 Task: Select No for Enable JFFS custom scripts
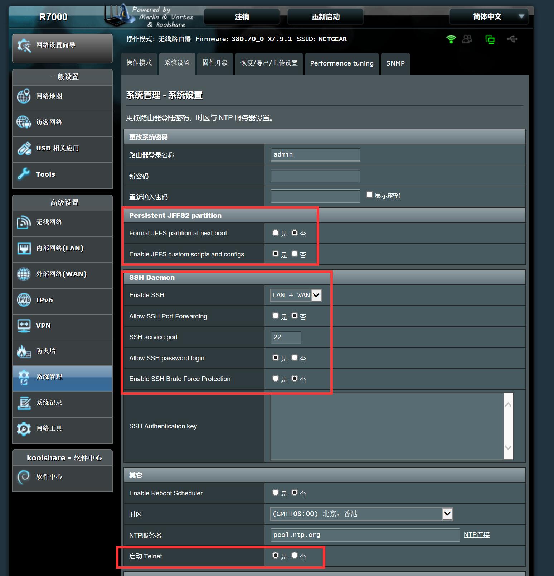(295, 254)
